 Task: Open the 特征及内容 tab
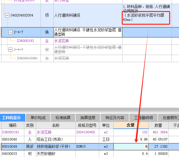(x=115, y=118)
